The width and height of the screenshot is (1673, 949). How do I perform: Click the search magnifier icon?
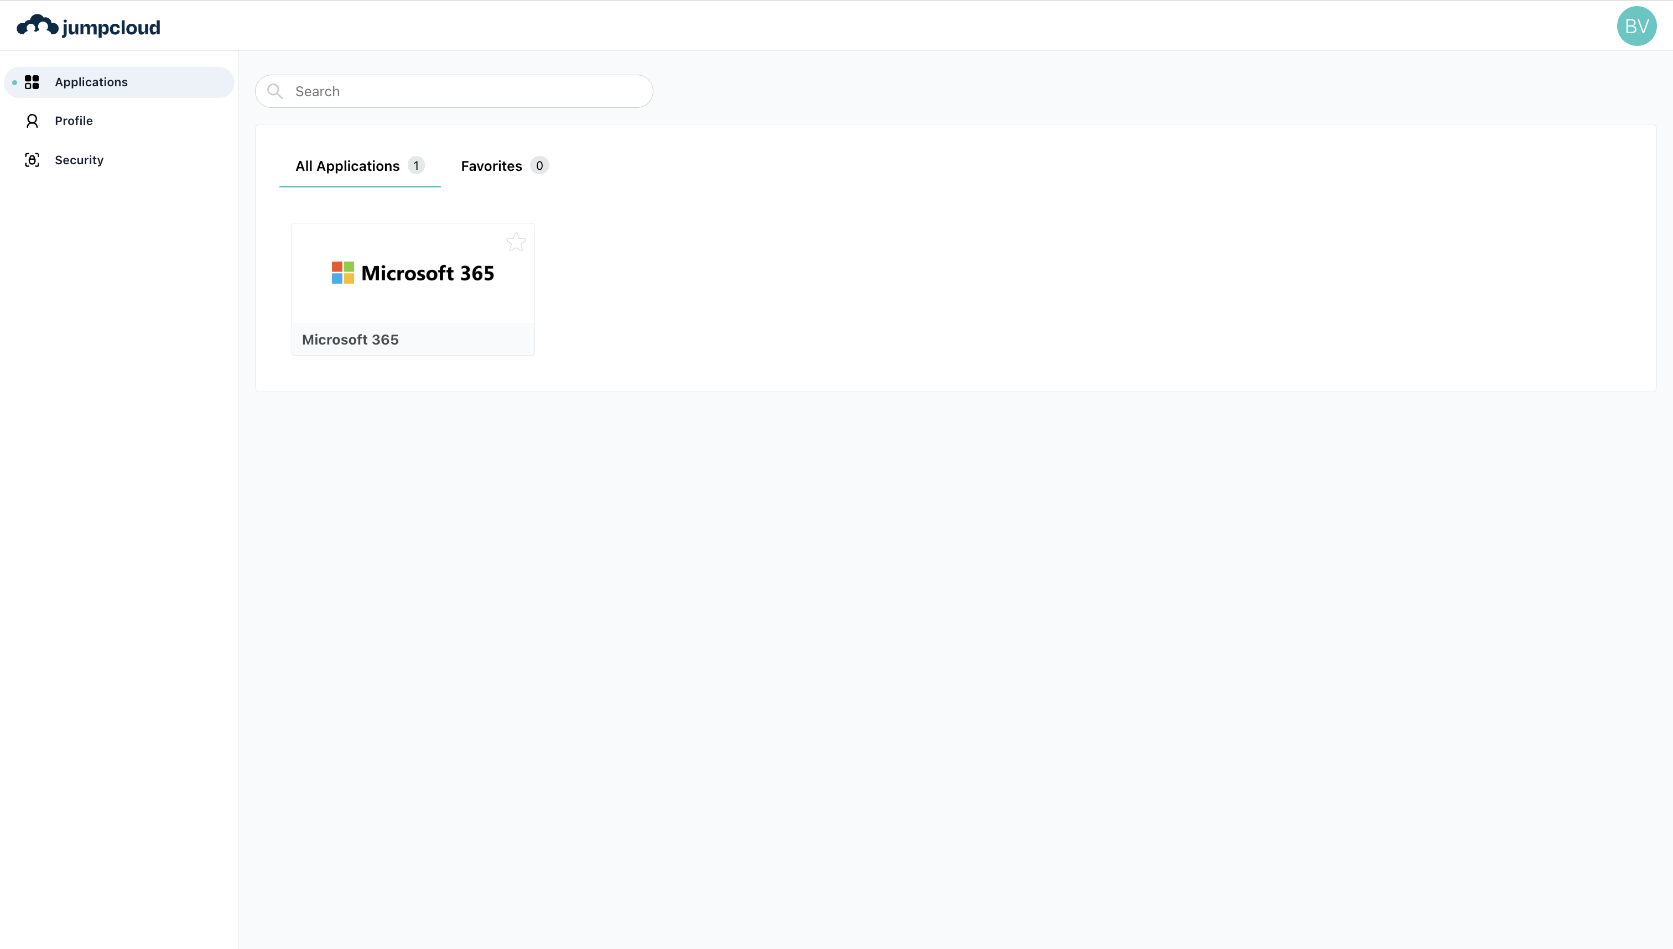point(275,92)
